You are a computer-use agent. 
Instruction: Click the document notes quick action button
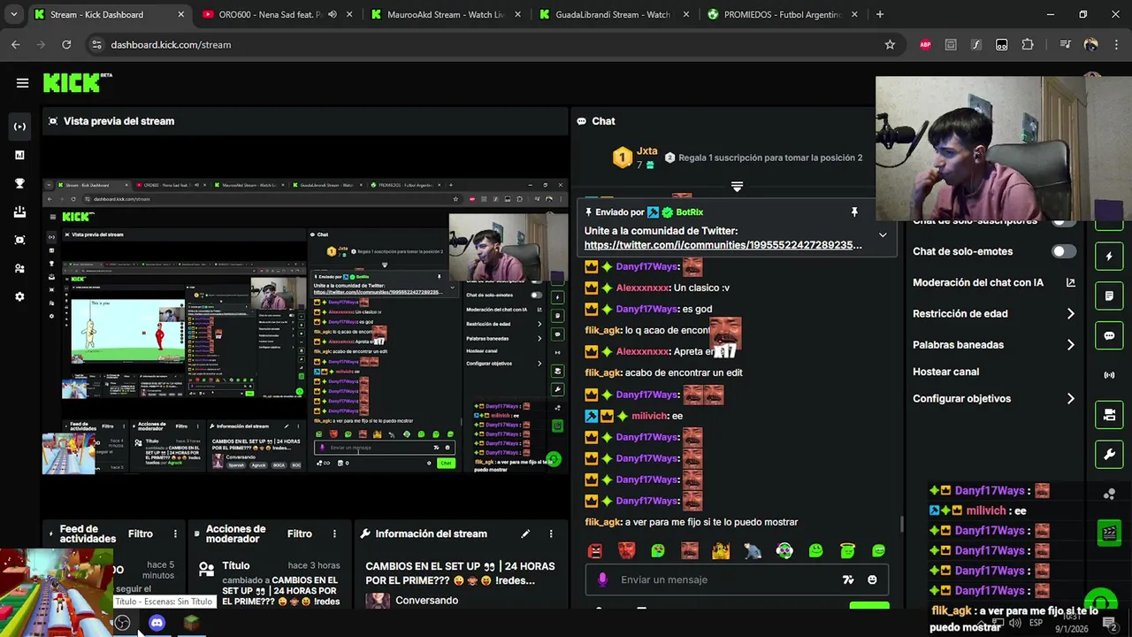(1109, 296)
